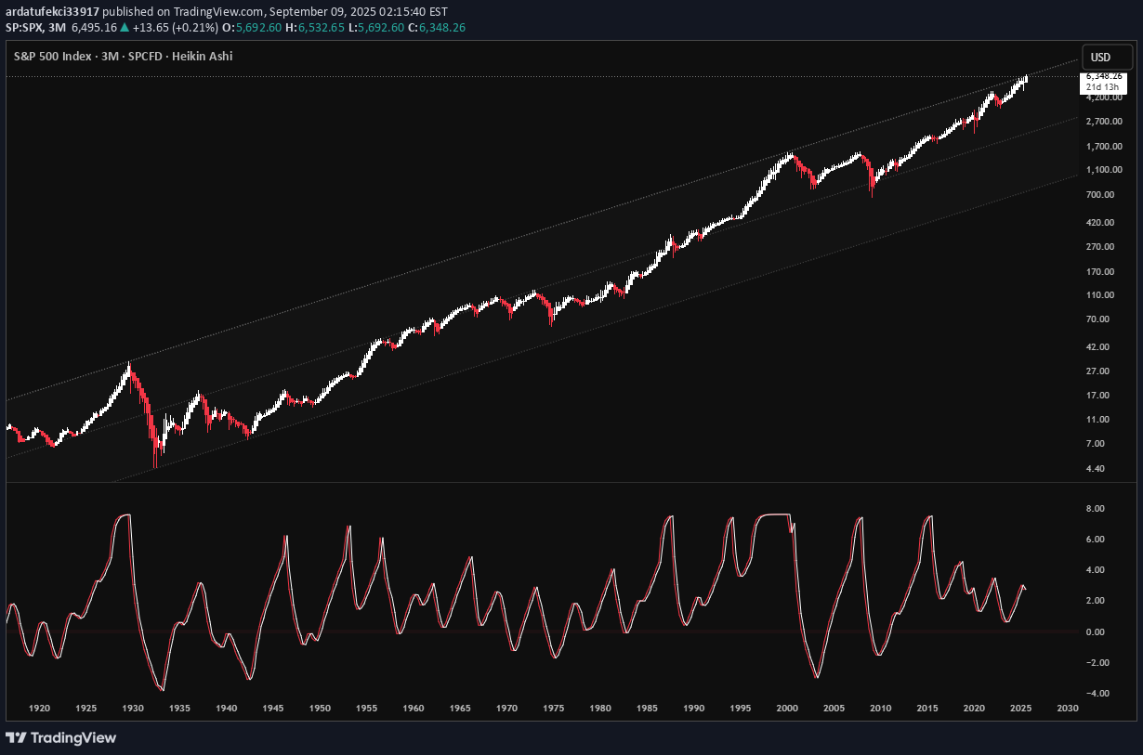Click the 2000 year on time axis
Screen dimensions: 1143x755
(788, 709)
